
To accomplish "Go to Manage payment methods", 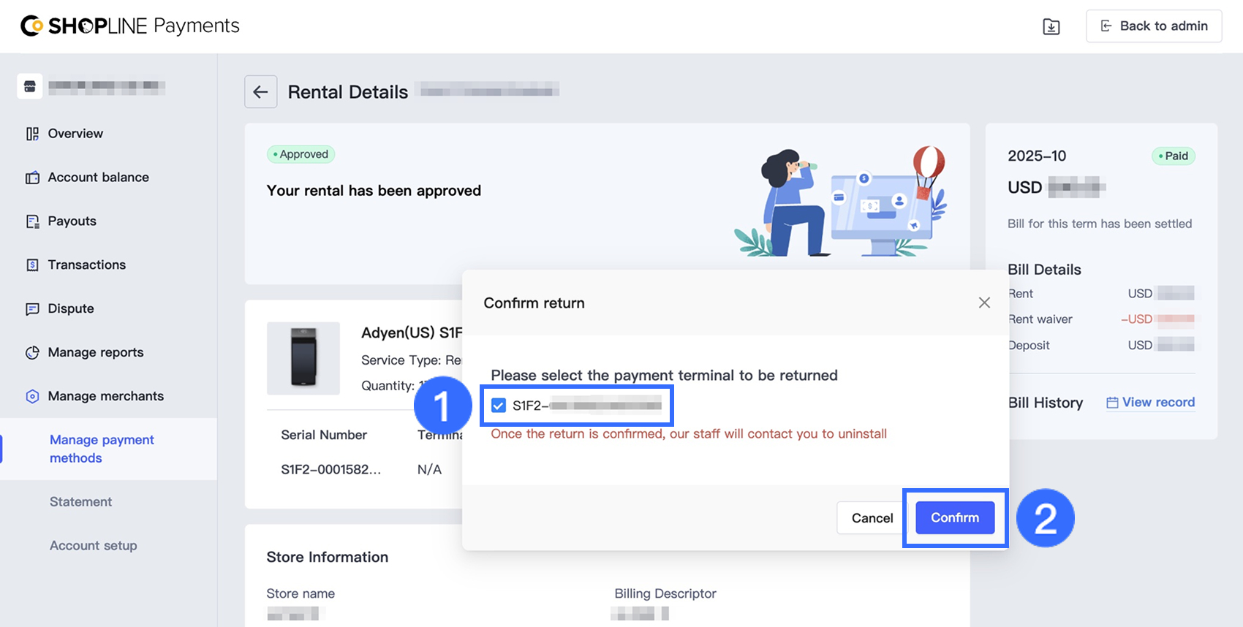I will coord(102,449).
